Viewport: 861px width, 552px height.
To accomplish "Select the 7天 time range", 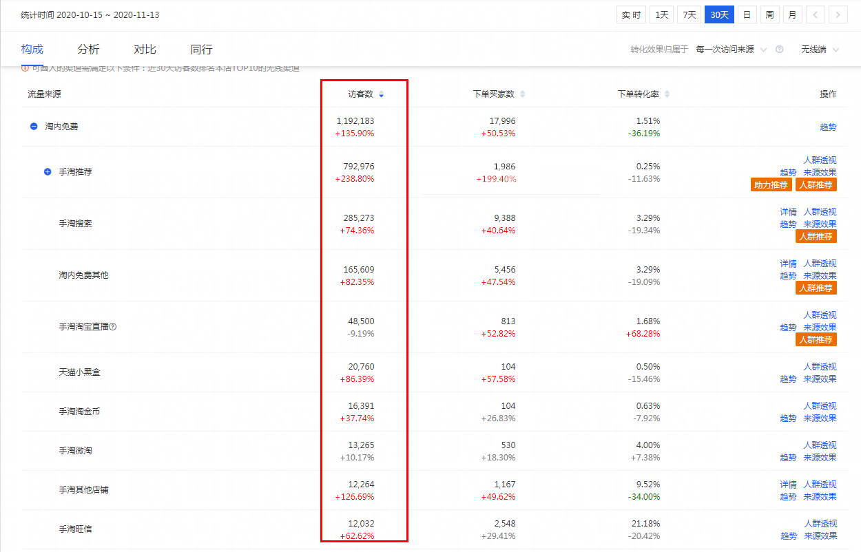I will point(689,15).
